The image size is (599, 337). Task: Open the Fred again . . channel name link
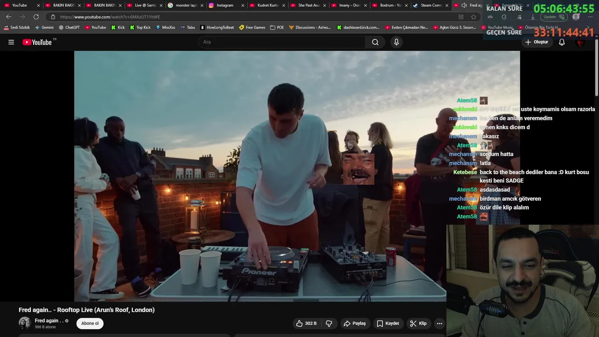(x=49, y=321)
